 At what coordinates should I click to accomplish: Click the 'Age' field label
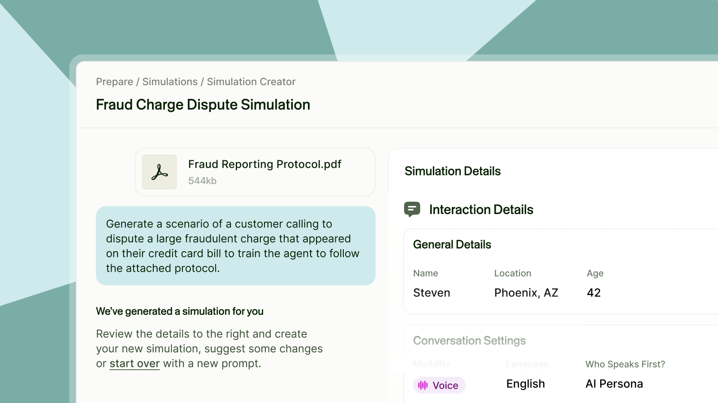coord(595,274)
